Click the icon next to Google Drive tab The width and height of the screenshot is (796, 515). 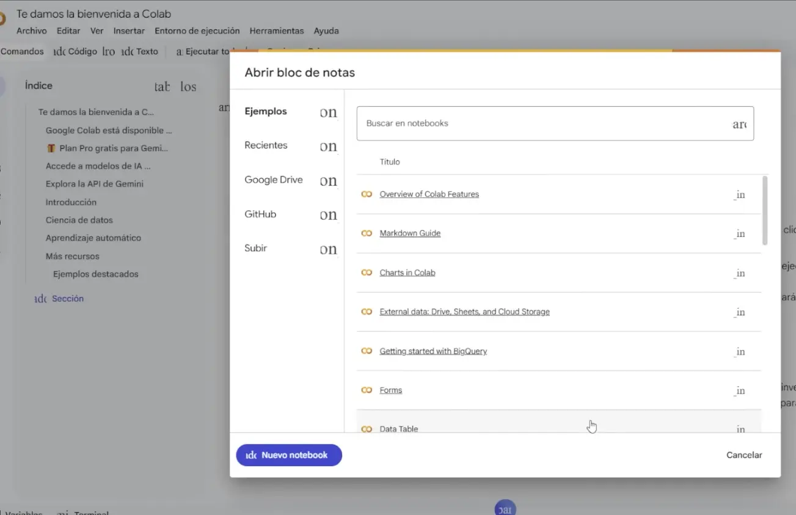pos(328,180)
